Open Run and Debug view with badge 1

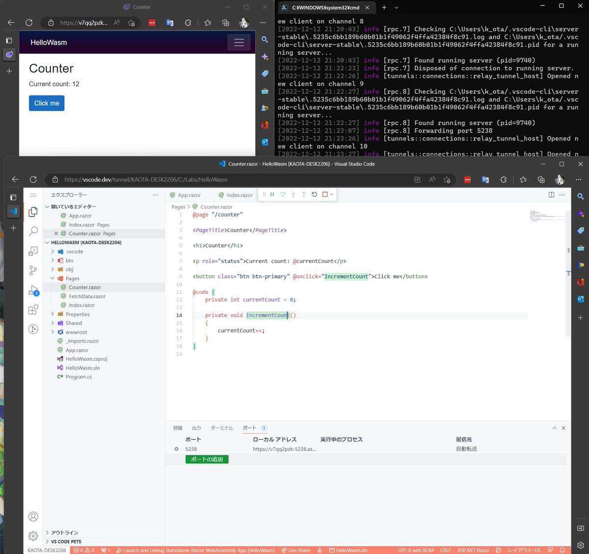point(33,290)
